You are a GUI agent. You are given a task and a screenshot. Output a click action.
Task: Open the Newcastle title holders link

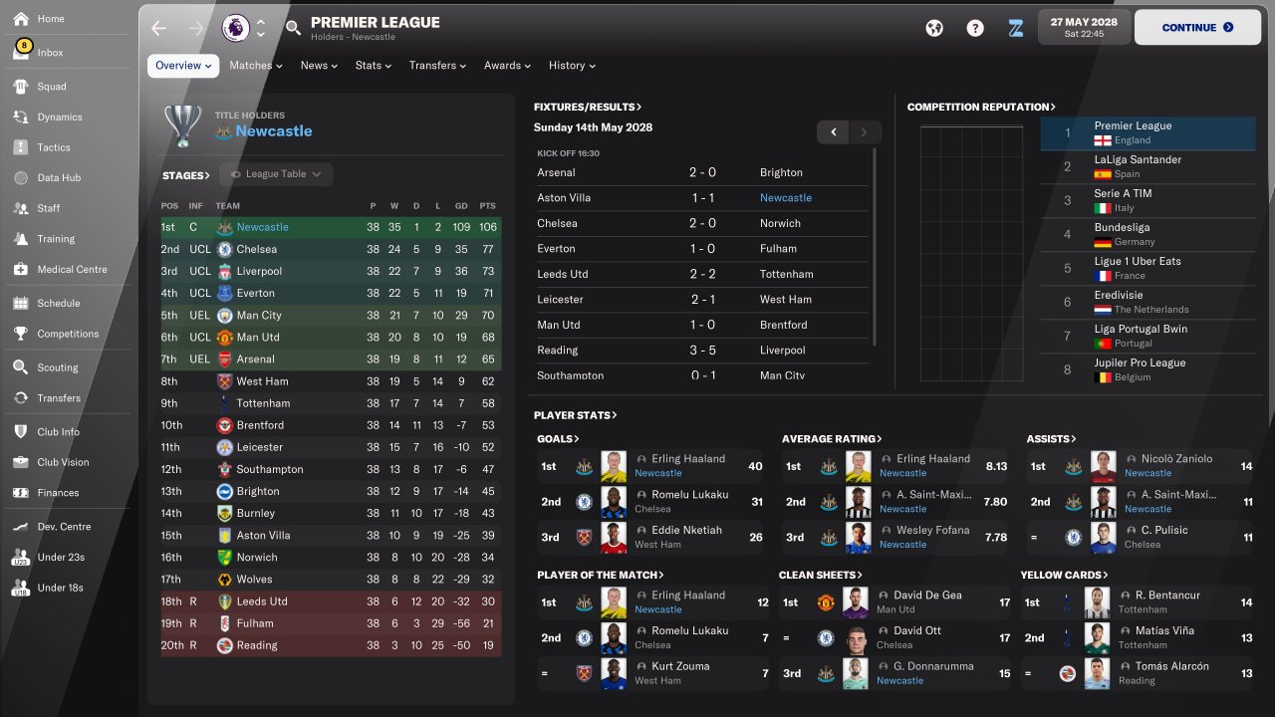pos(274,131)
